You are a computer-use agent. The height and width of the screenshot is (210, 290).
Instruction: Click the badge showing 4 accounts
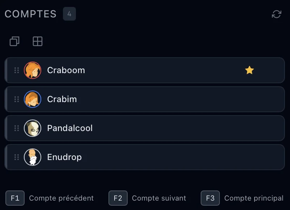[69, 14]
